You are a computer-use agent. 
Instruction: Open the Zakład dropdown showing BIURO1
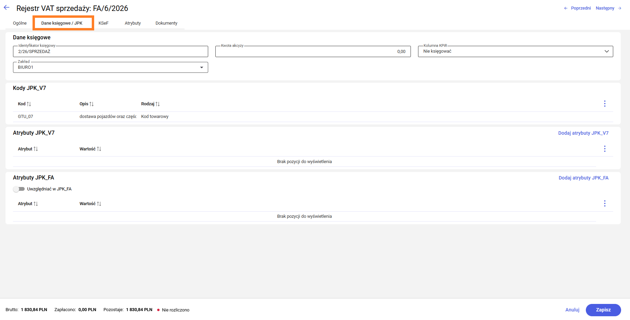(111, 67)
